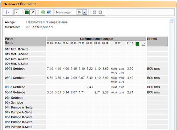The width and height of the screenshot is (177, 130).
Task: Click row 03G1 Getriebe
Action: pos(86,71)
